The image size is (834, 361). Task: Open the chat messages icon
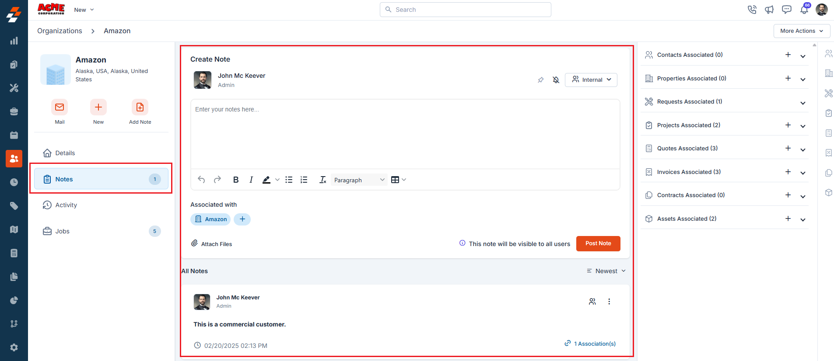(x=787, y=10)
